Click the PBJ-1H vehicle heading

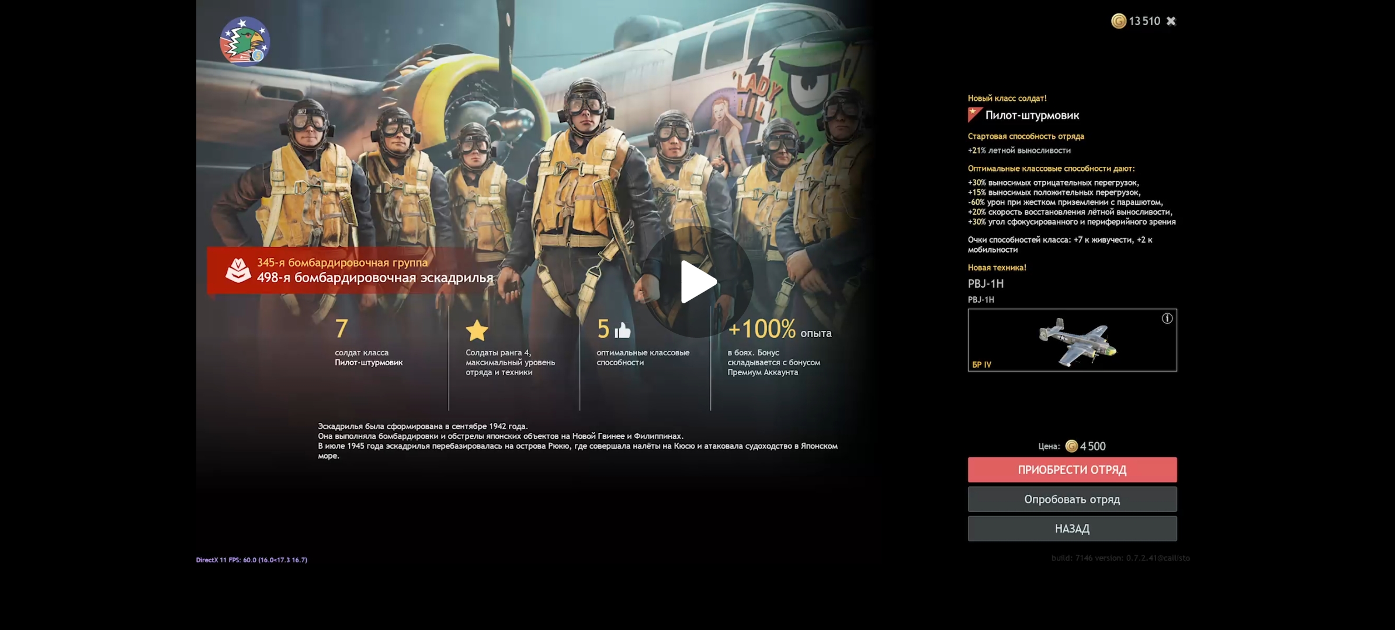tap(985, 283)
